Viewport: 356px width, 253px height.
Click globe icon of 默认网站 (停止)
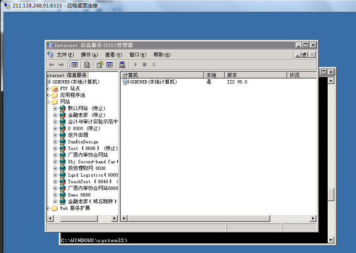coord(62,108)
